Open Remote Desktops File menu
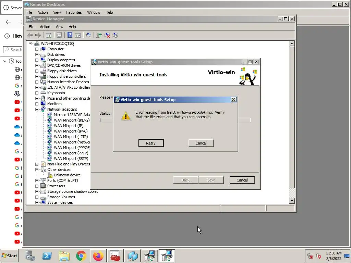Image resolution: width=351 pixels, height=263 pixels. (x=29, y=12)
